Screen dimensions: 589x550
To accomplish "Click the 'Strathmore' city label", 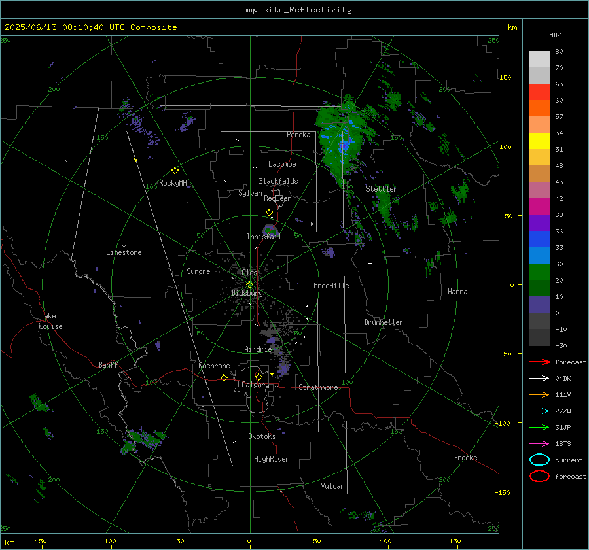I will click(x=318, y=387).
